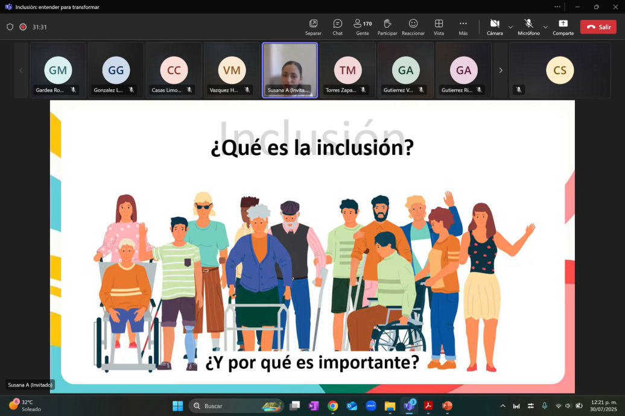Open the 32°C Soleado weather widget
This screenshot has width=625, height=416.
[23, 406]
